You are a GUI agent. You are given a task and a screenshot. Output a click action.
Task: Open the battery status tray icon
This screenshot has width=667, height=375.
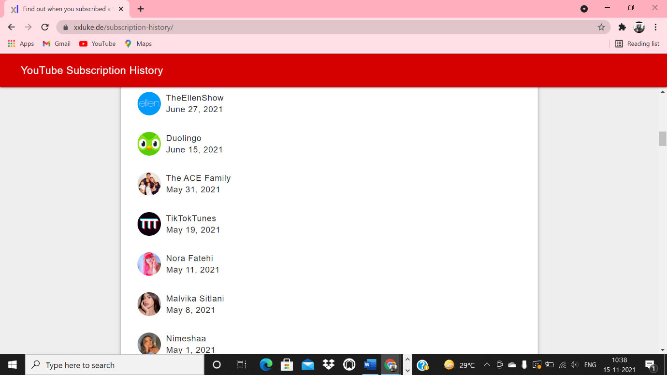click(x=550, y=365)
